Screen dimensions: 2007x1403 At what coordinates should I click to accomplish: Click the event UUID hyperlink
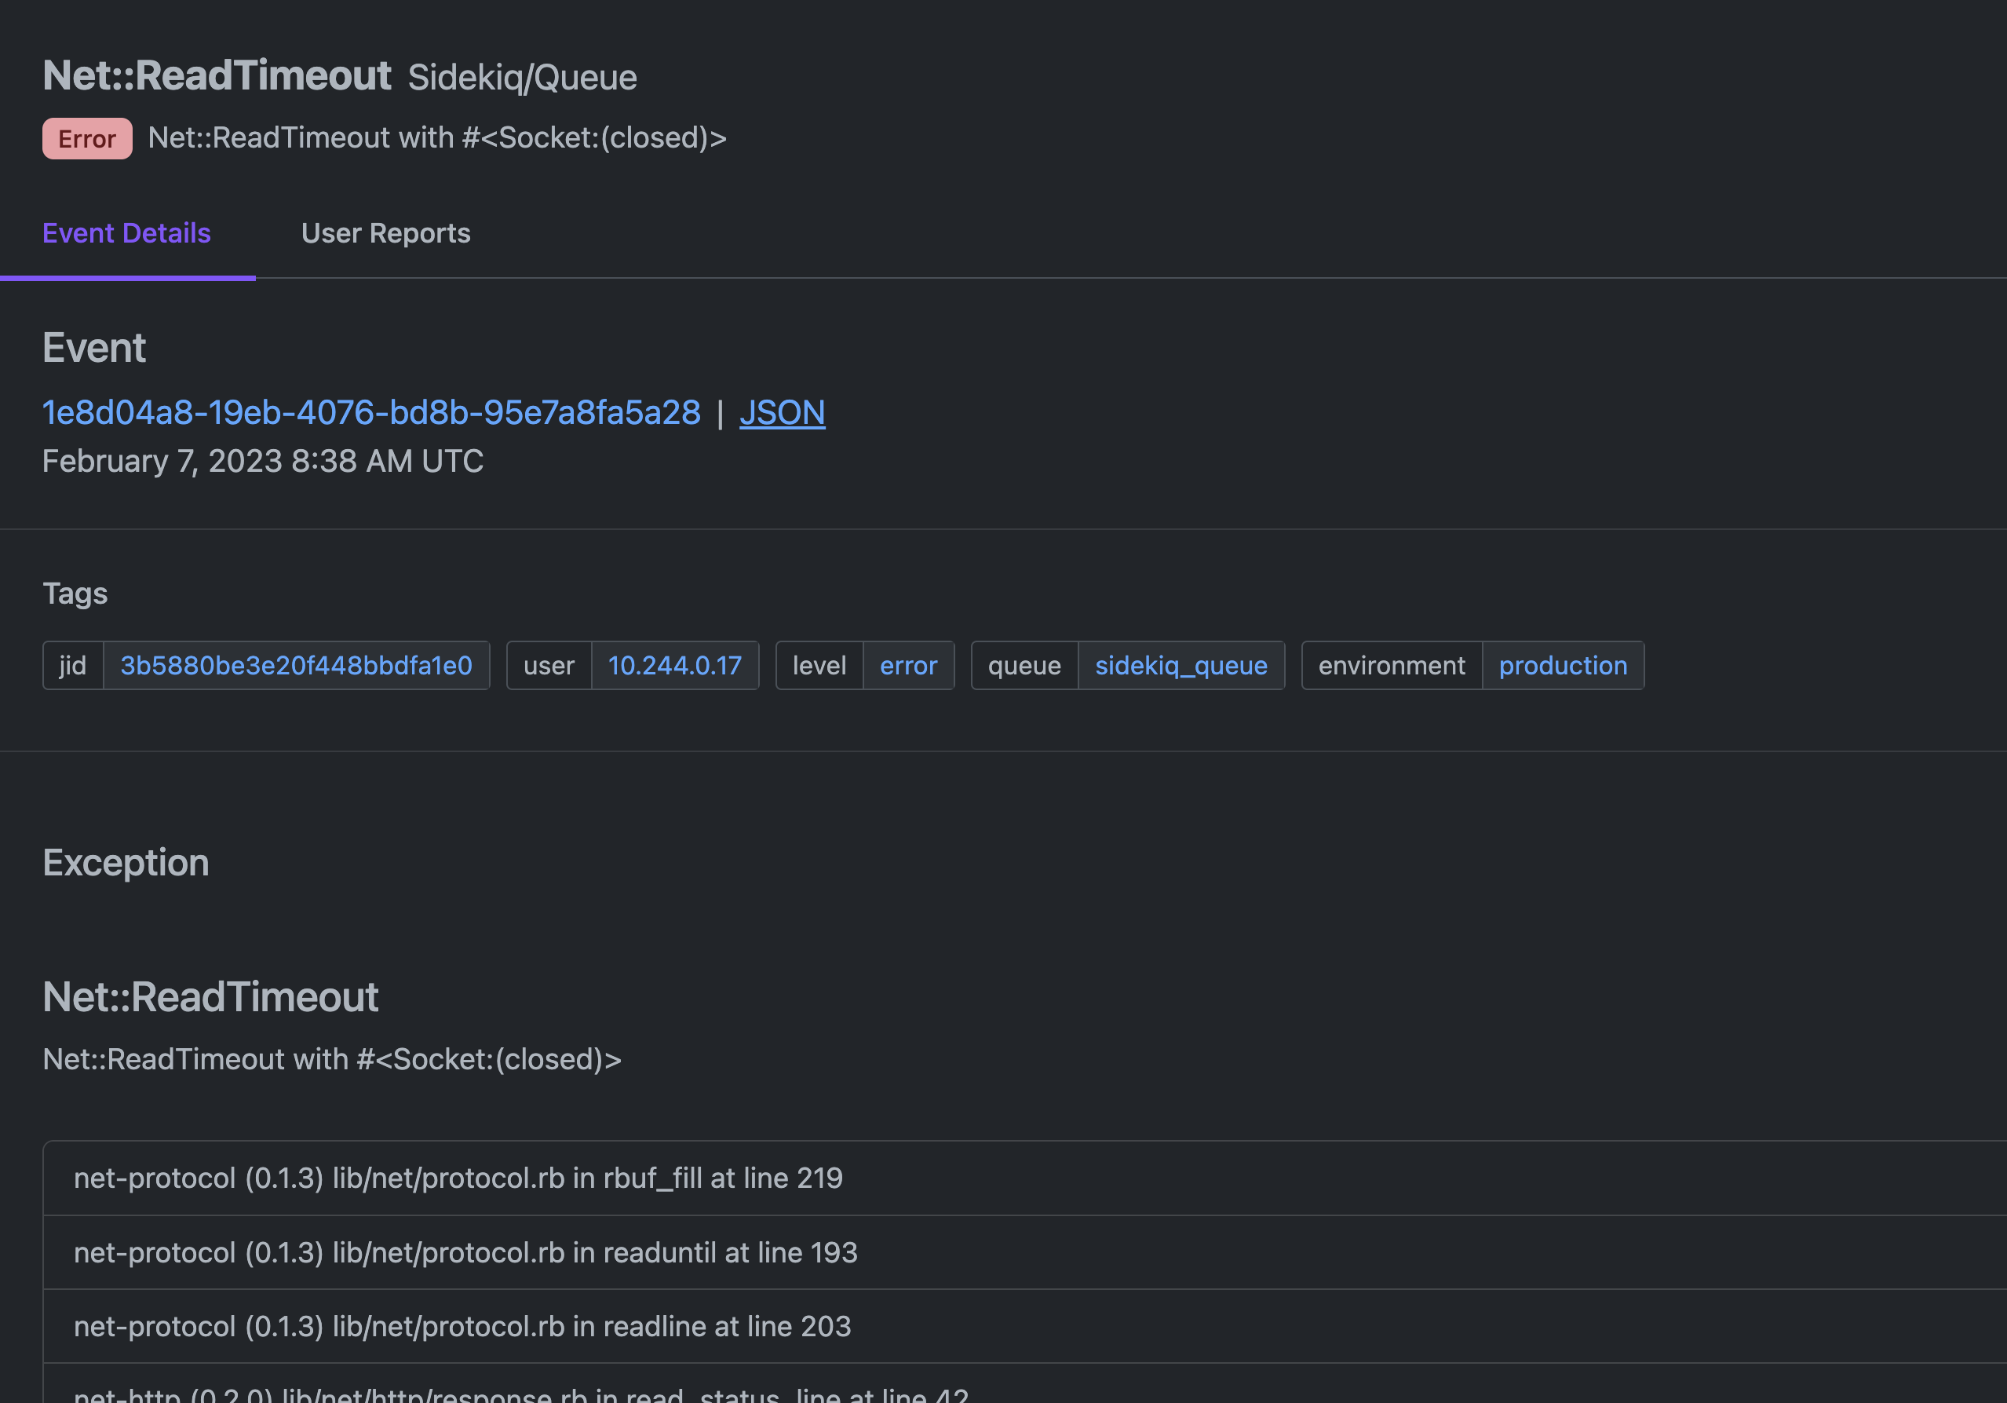tap(372, 411)
